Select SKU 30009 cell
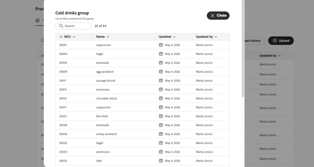 click(63, 72)
